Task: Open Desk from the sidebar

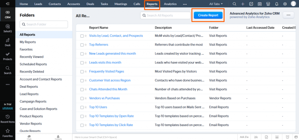Action: [x=8, y=42]
